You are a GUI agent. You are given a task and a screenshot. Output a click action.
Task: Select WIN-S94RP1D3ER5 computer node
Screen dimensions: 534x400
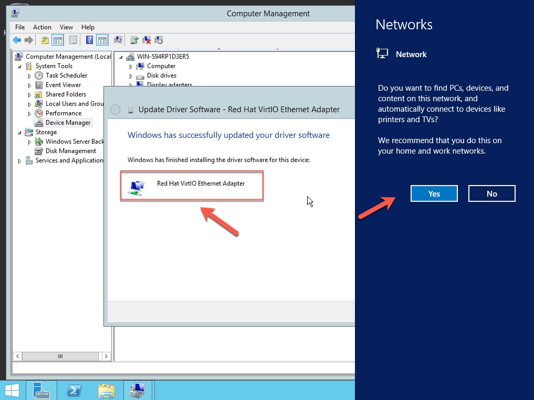tap(163, 57)
